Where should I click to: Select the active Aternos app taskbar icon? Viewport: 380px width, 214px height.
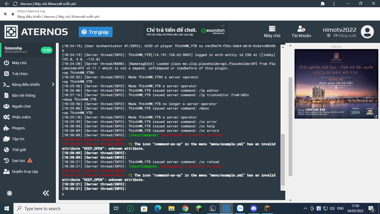226,208
